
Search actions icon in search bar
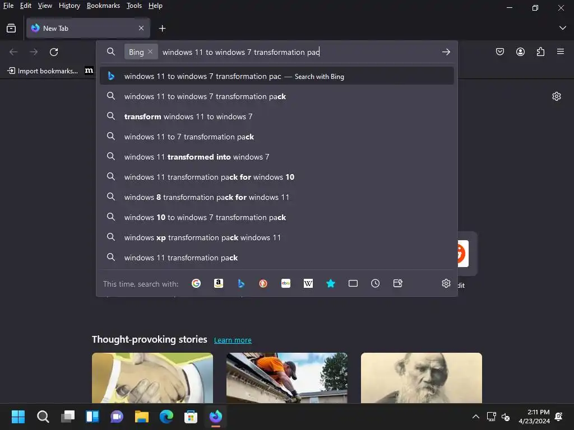(398, 283)
